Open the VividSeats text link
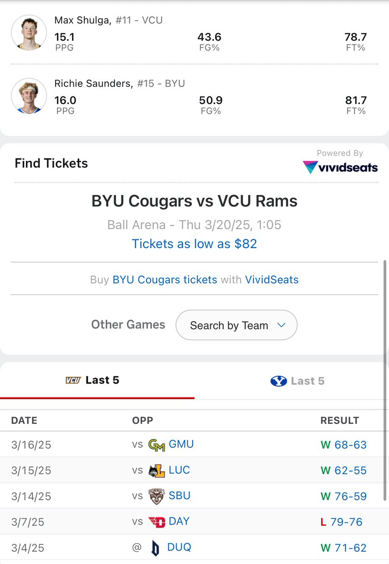 pyautogui.click(x=271, y=280)
